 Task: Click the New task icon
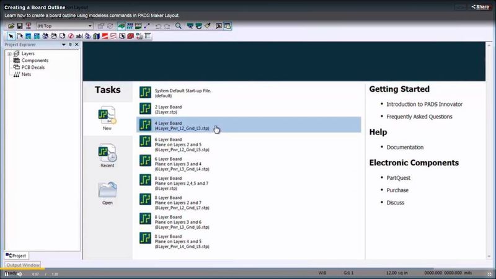coord(107,118)
